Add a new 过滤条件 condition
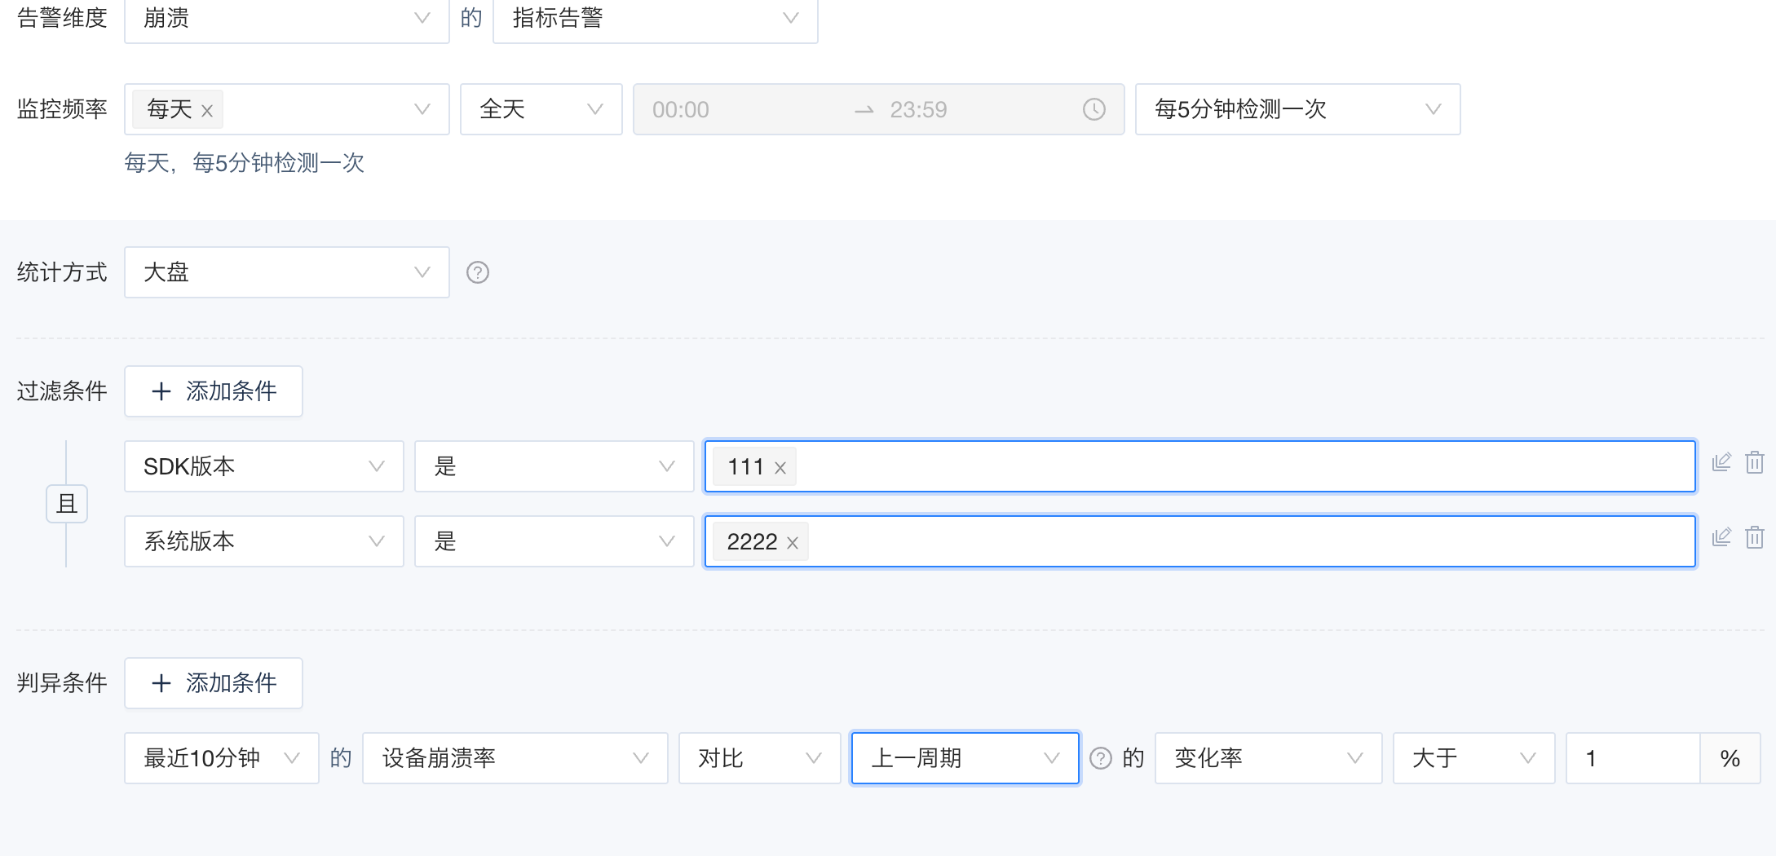 click(x=214, y=391)
